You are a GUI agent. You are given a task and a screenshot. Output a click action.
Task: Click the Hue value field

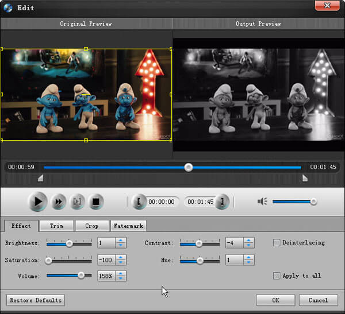click(x=235, y=260)
